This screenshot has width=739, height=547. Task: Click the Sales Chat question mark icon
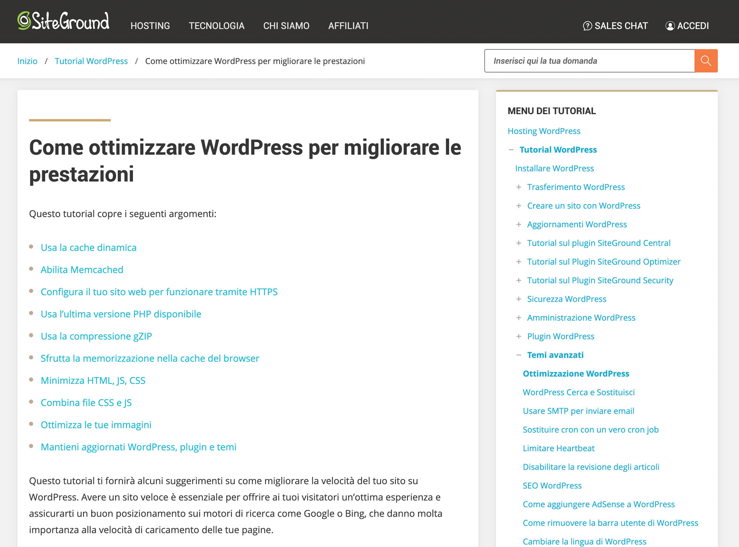588,26
